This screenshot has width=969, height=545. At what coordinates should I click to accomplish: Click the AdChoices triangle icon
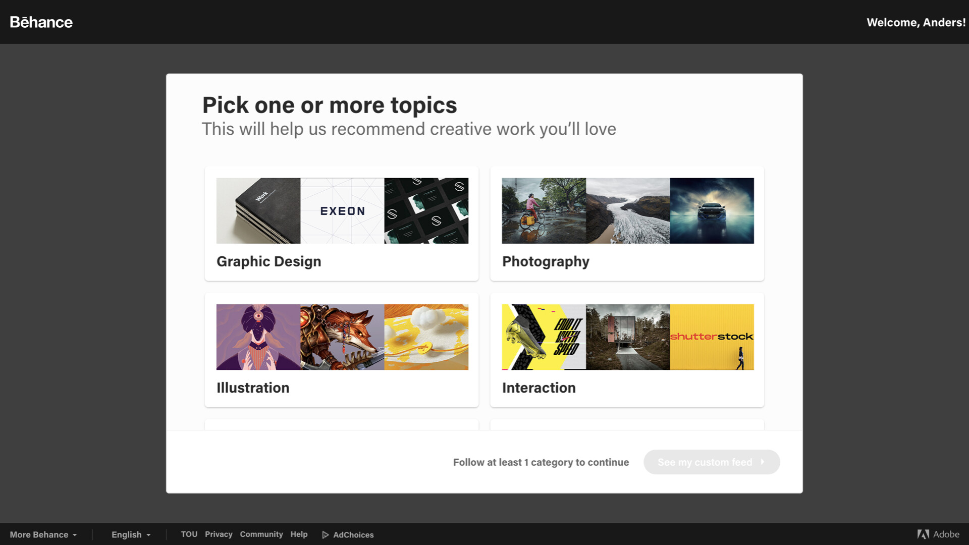point(326,535)
